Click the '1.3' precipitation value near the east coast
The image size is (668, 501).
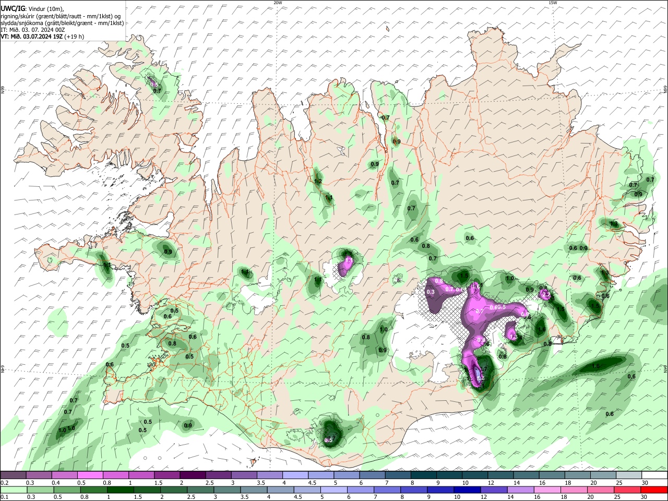coord(614,224)
